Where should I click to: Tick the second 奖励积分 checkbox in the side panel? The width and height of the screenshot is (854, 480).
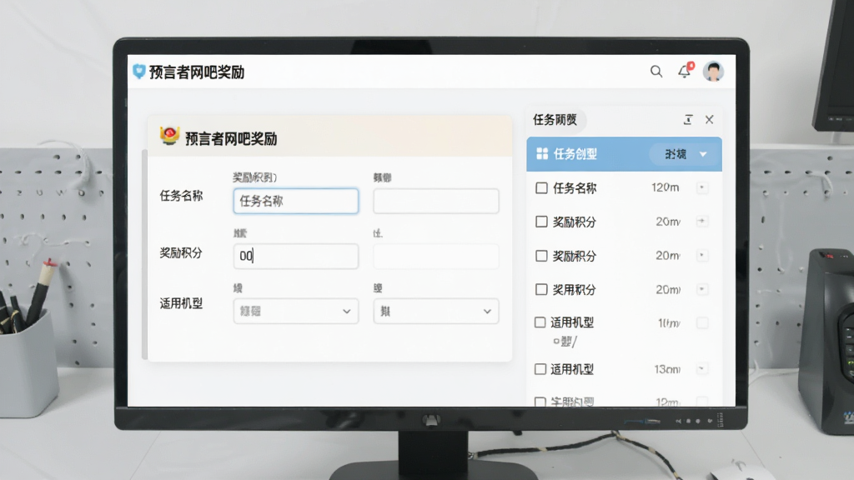[x=541, y=256]
